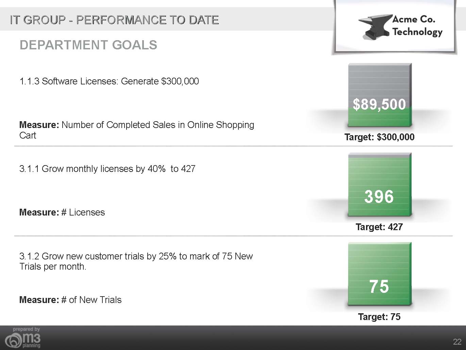Select the Target: $300,000 label
The image size is (466, 350).
(379, 137)
